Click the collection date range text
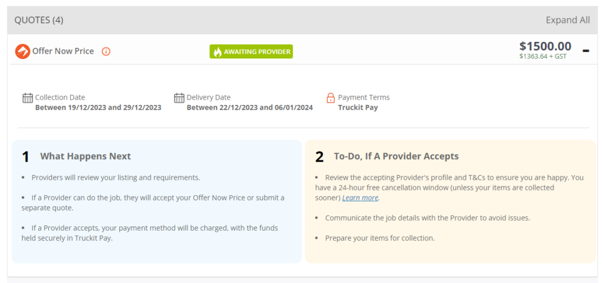This screenshot has height=283, width=604. tap(98, 107)
